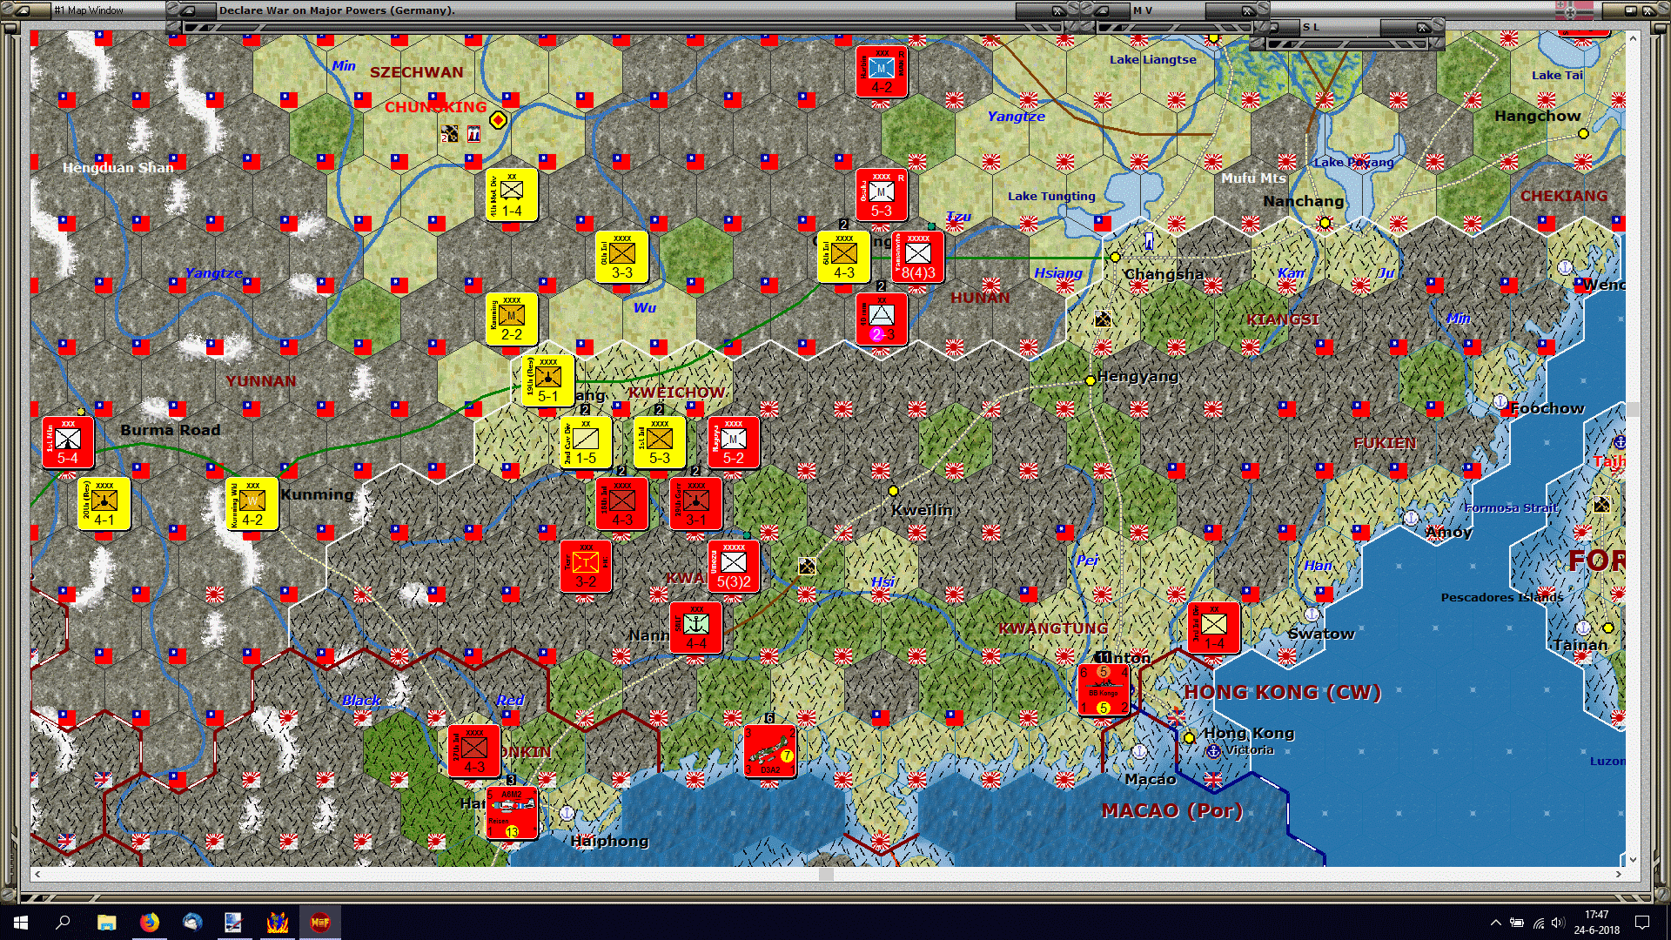
Task: Click the SZECHWAN province label
Action: (x=417, y=72)
